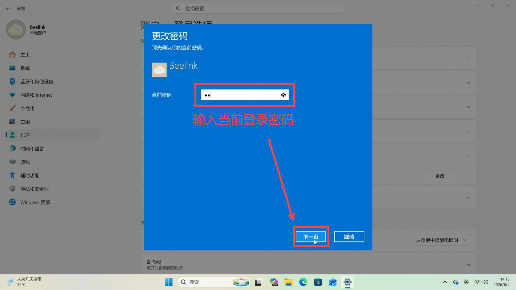The image size is (516, 290).
Task: Click the Personalization brush icon
Action: click(12, 108)
